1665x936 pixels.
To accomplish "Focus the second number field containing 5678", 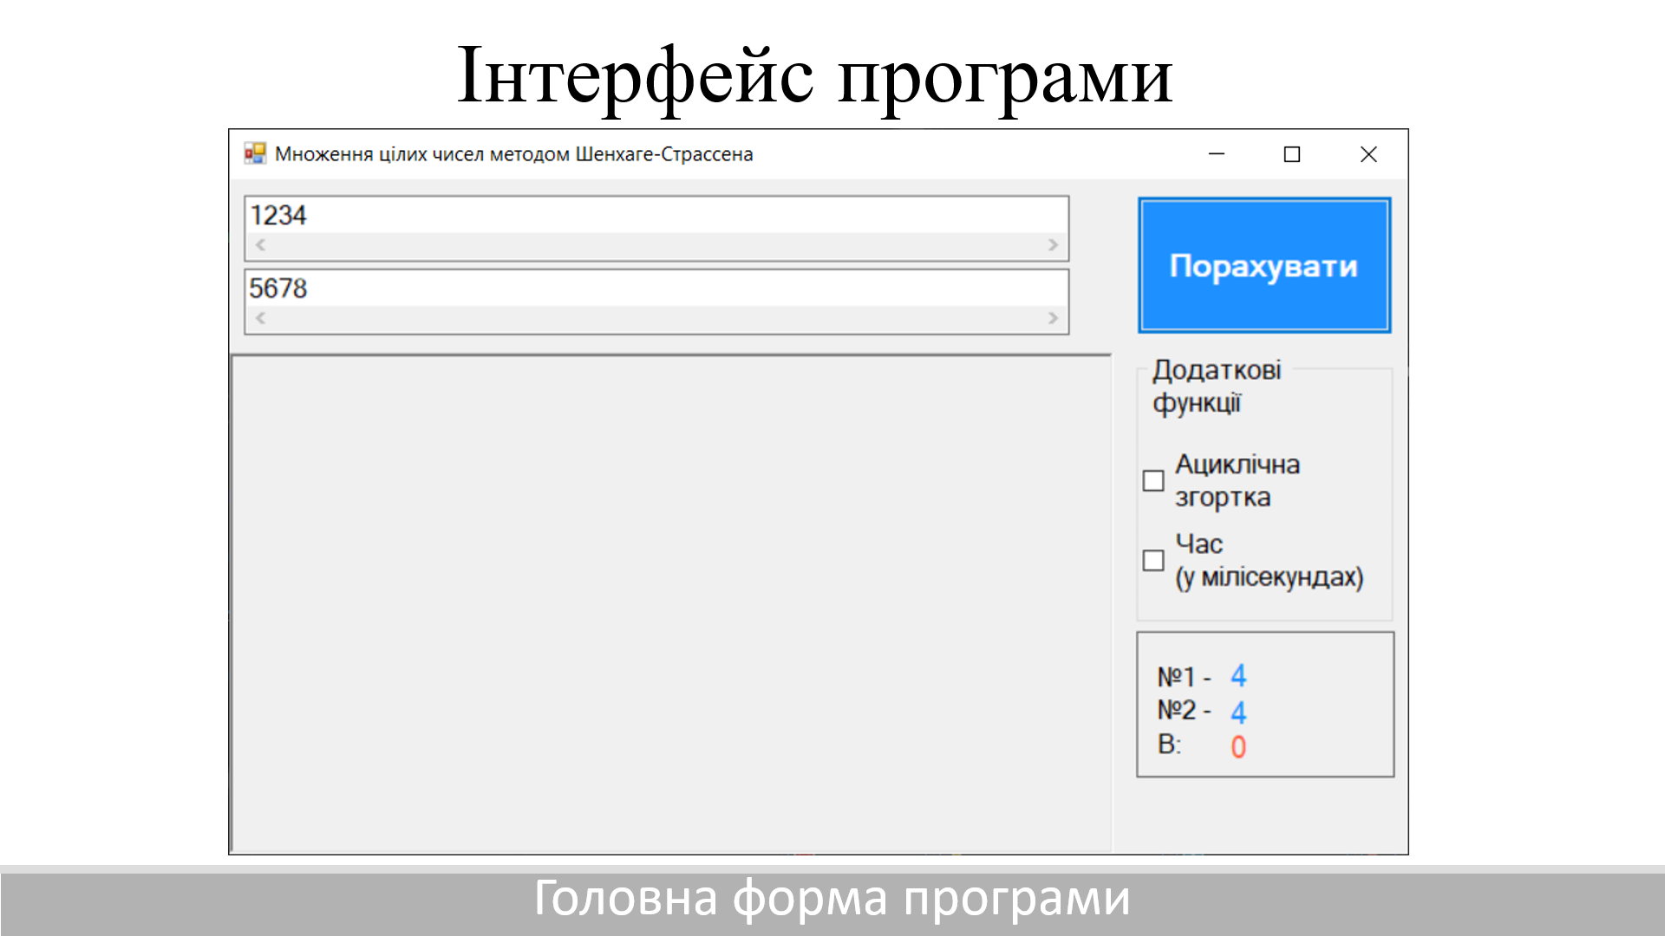I will point(656,288).
